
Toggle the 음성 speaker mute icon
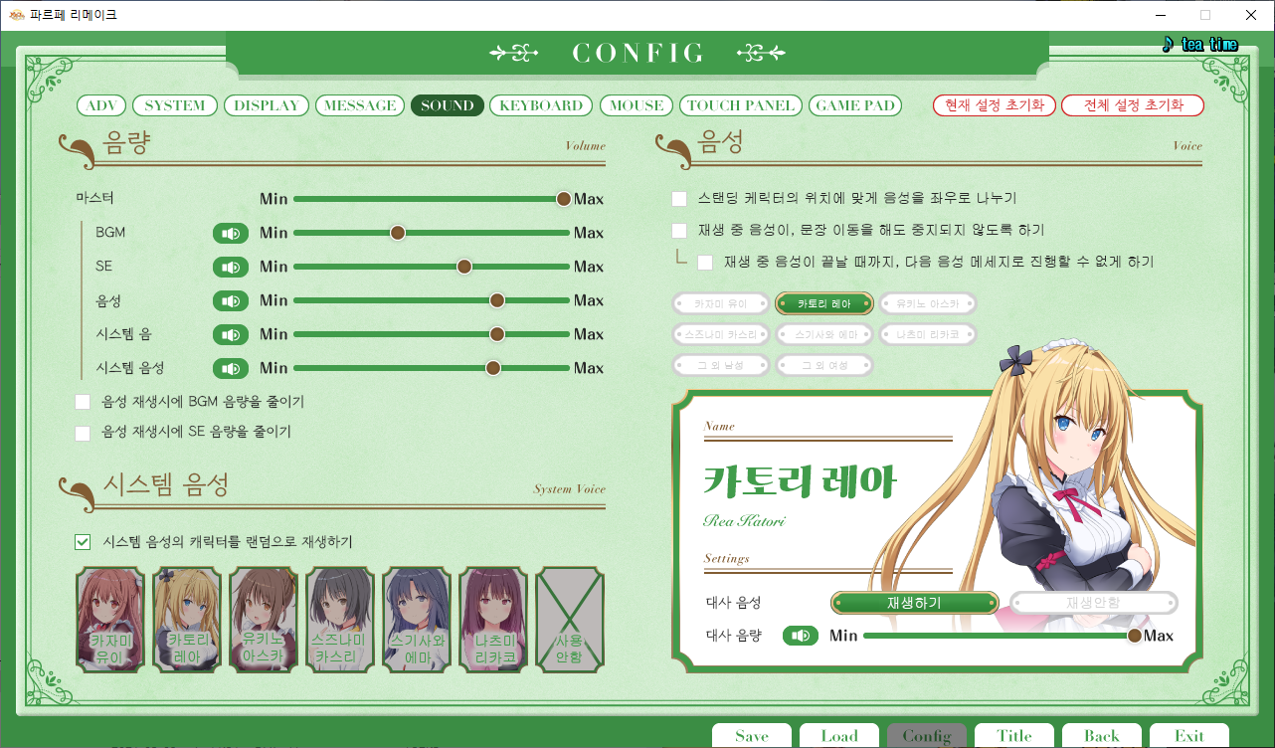(x=231, y=300)
